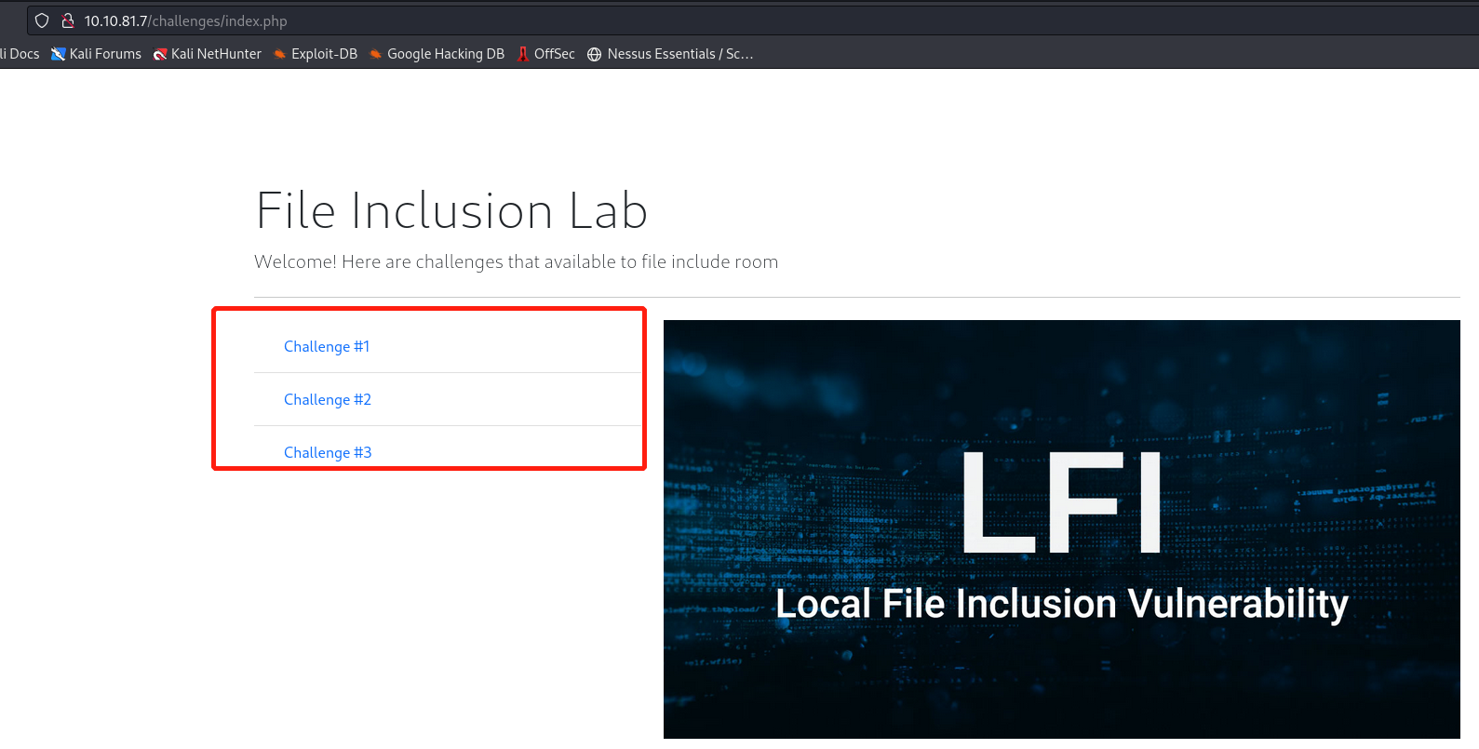Click the Kali NetHunter bookmark favicon
The height and width of the screenshot is (749, 1479).
coord(160,54)
